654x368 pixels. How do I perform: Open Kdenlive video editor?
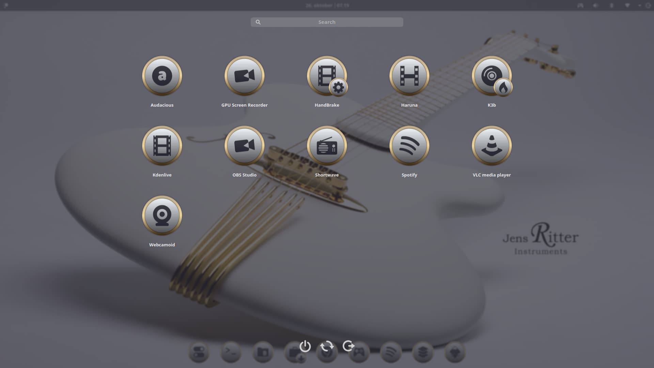coord(162,146)
